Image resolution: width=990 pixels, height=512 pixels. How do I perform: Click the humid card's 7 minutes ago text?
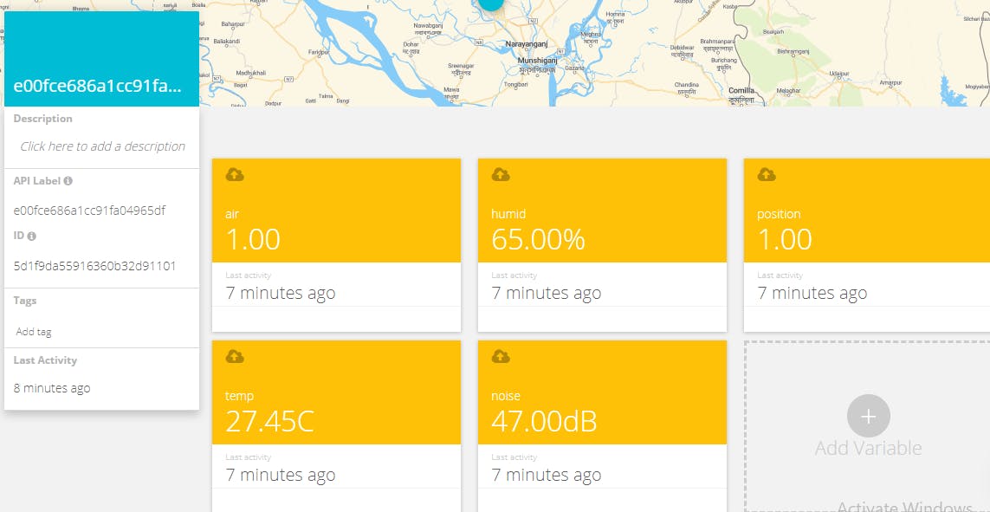(x=547, y=293)
